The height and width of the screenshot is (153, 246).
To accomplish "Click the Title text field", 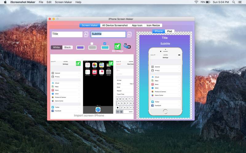I will (67, 34).
